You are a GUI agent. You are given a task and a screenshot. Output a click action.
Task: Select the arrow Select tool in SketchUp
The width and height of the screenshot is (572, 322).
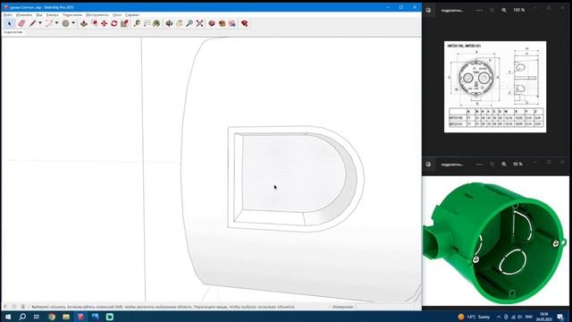click(10, 24)
